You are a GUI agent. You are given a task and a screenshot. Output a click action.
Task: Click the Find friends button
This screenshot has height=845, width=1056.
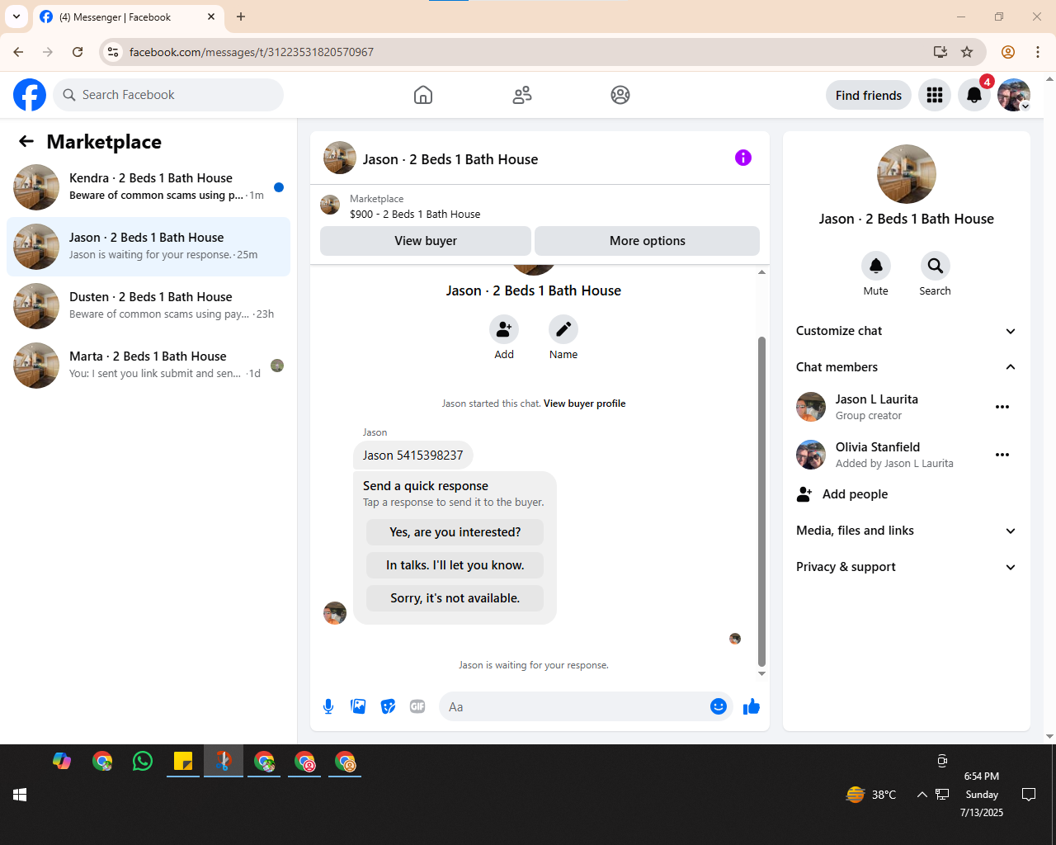pyautogui.click(x=869, y=95)
